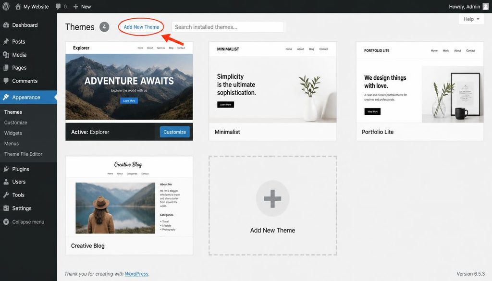Click the Minimalist theme name label
492x281 pixels.
click(x=227, y=132)
